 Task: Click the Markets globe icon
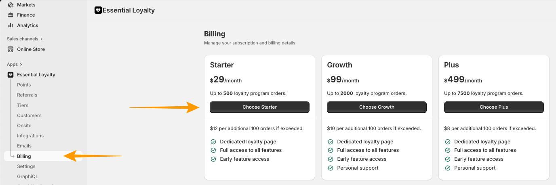coord(11,5)
